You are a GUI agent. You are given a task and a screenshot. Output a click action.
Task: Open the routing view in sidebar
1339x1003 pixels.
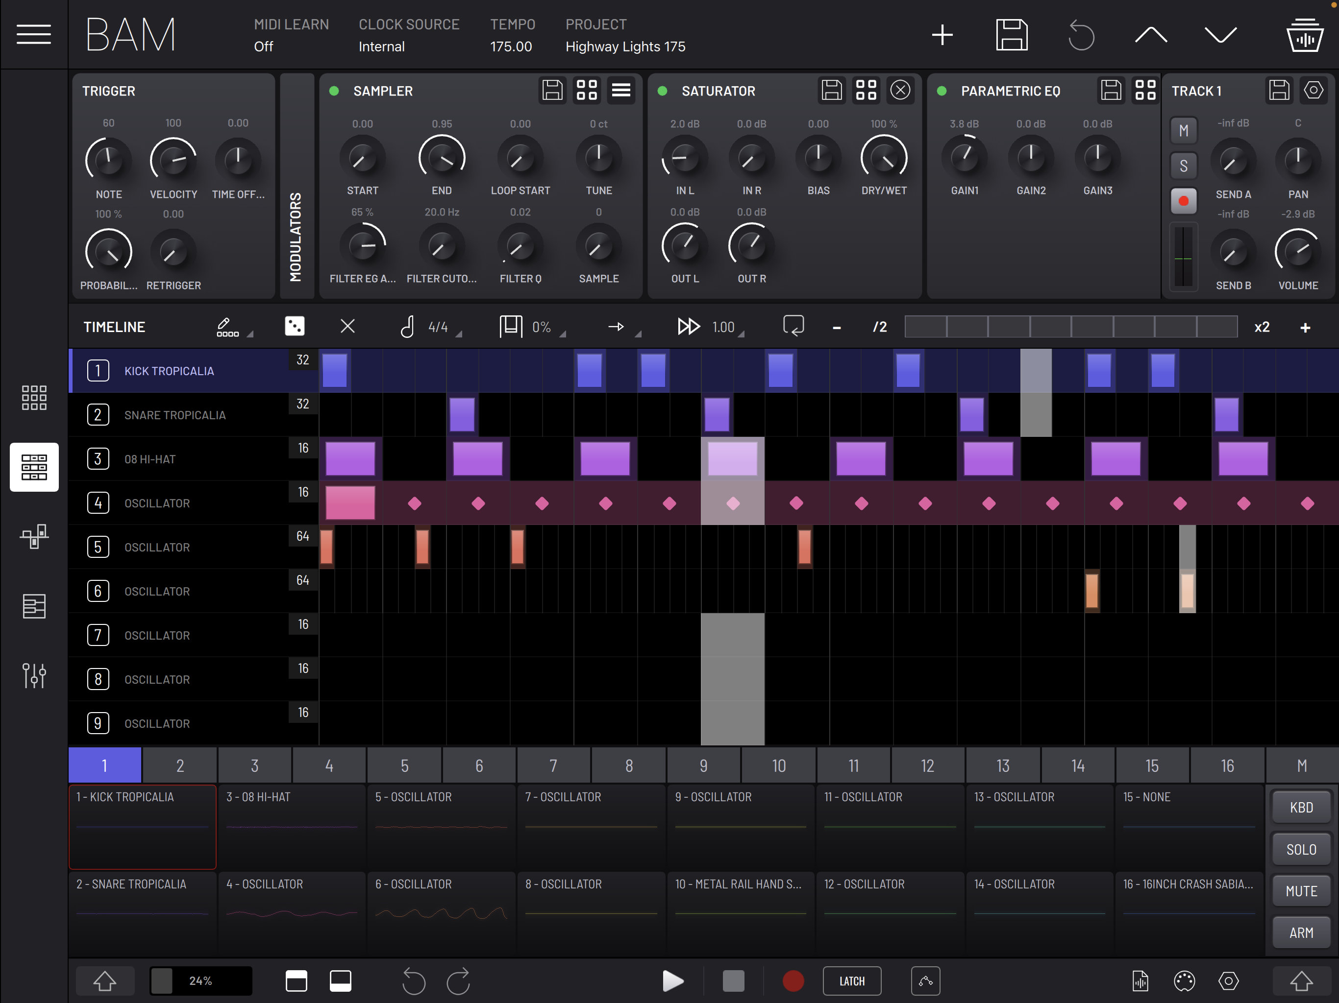click(x=34, y=537)
